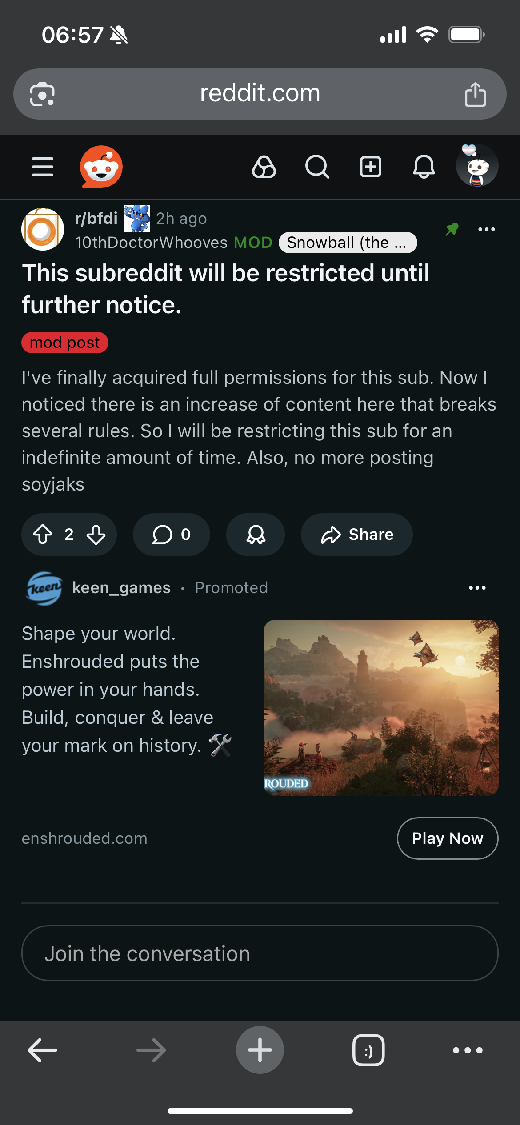The width and height of the screenshot is (520, 1125).
Task: Open the Enshrouded ad image
Action: (x=381, y=708)
